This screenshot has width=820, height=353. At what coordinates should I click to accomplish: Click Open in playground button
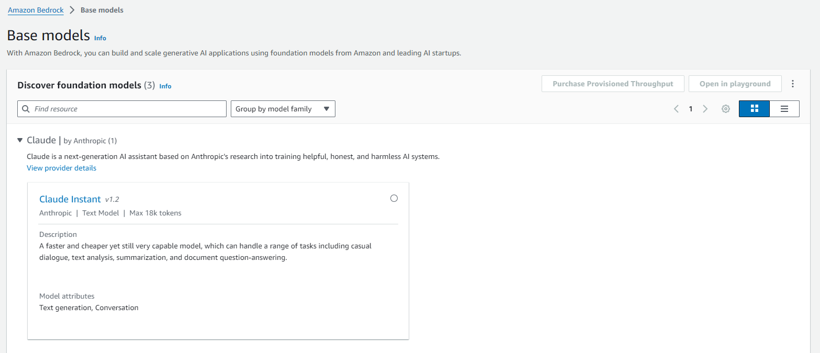[735, 84]
